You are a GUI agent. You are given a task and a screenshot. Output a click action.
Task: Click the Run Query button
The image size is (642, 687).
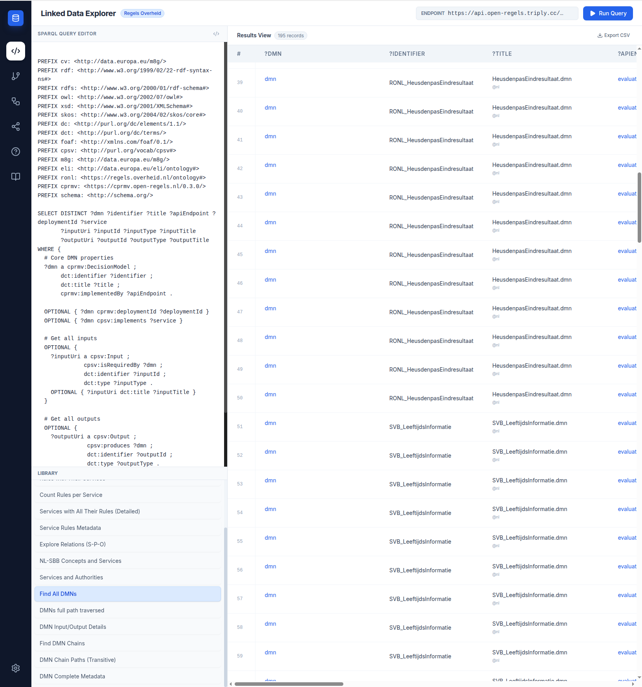click(608, 13)
